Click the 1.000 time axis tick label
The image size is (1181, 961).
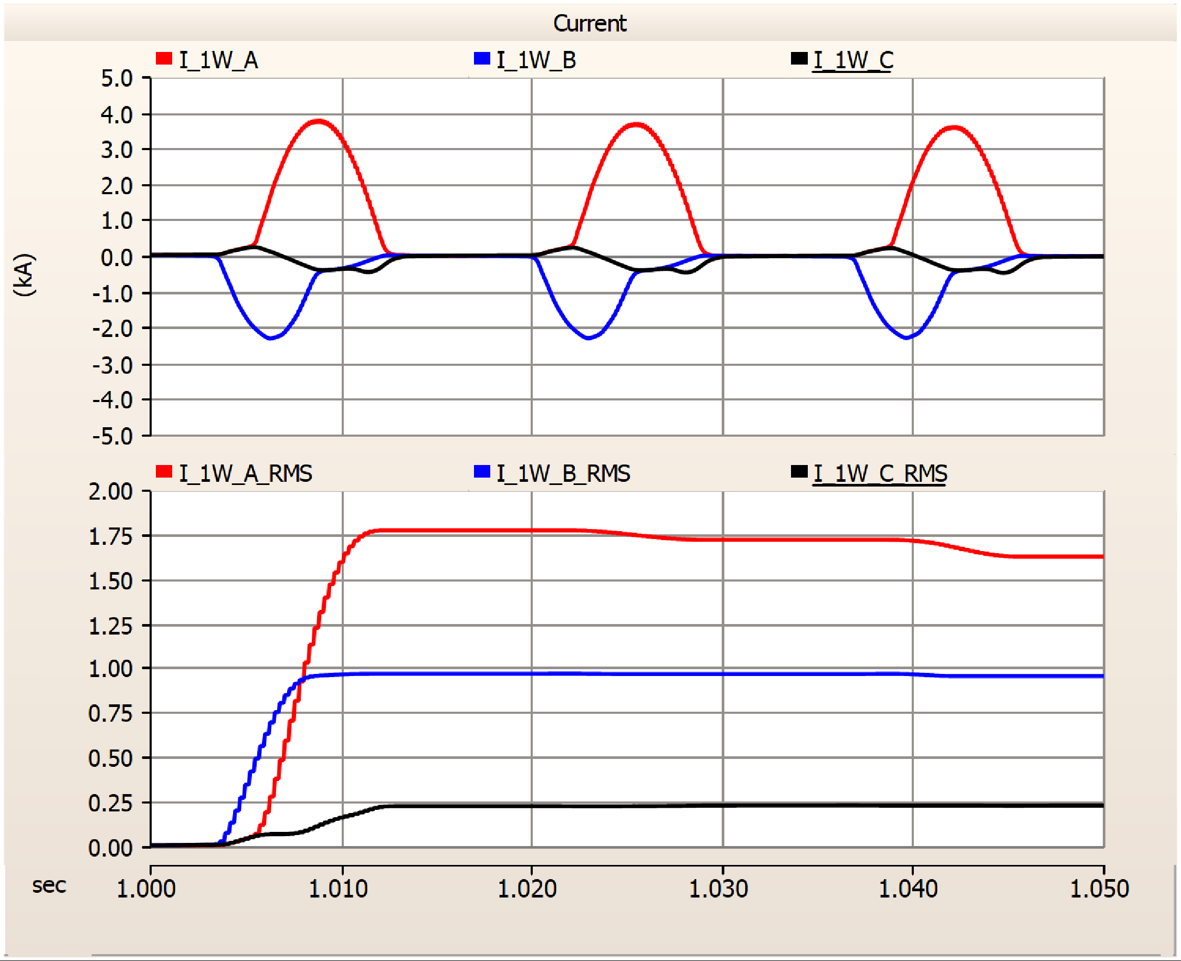(x=146, y=890)
